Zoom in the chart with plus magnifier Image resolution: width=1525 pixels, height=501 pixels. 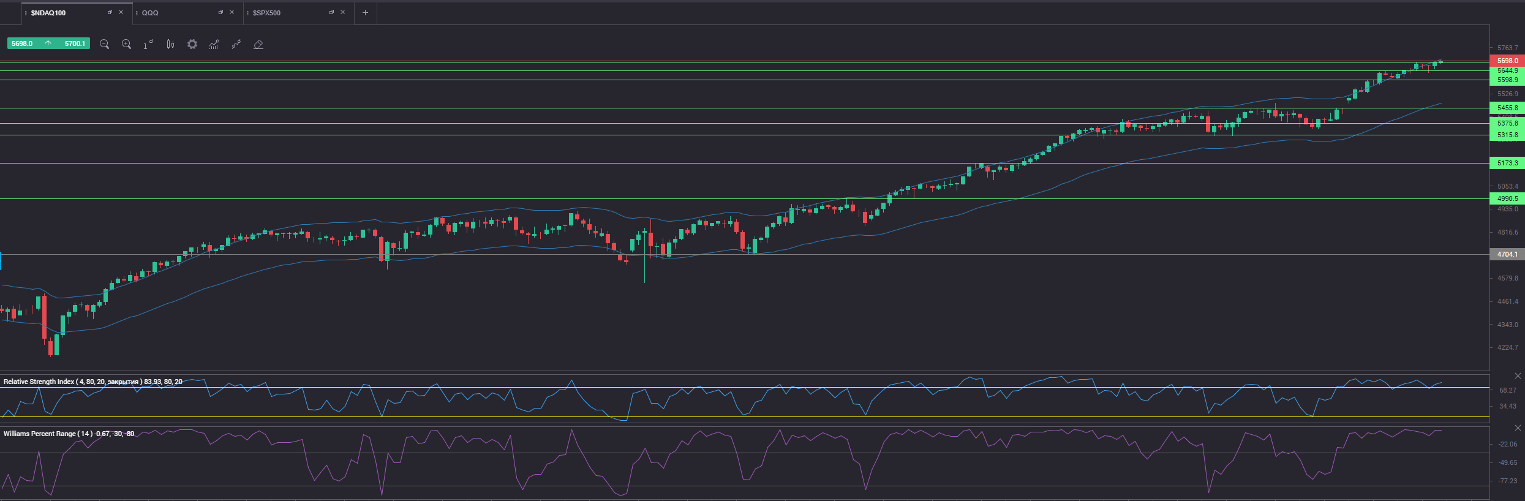(x=126, y=44)
